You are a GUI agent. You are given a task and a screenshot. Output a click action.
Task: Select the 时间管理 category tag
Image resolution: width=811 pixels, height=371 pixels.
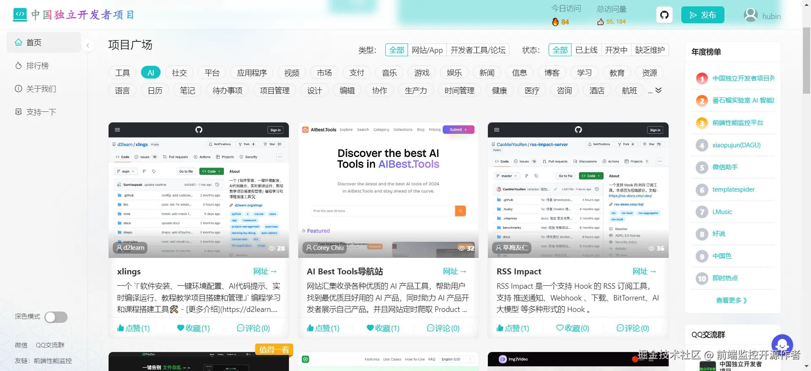[x=460, y=90]
